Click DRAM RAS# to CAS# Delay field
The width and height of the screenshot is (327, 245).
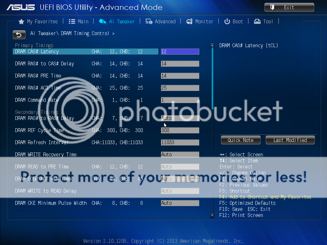180,64
